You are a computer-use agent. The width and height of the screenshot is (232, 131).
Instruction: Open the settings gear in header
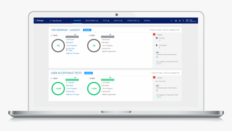coord(176,21)
